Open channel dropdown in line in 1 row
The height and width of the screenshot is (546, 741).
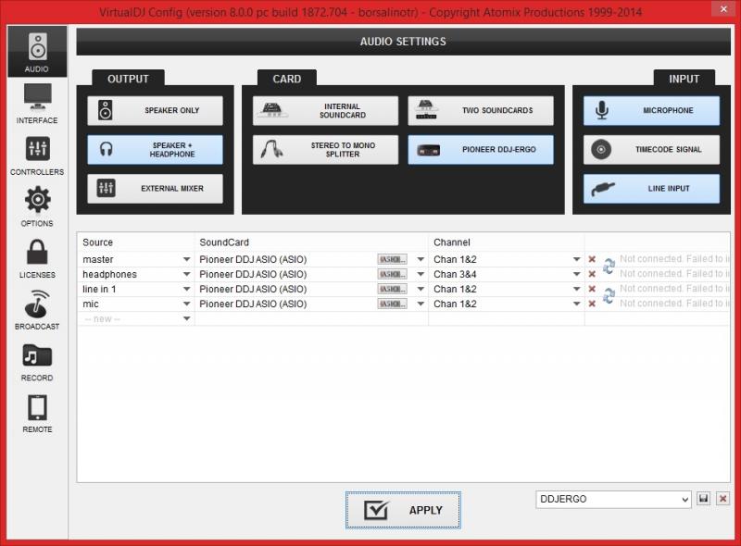pos(576,289)
